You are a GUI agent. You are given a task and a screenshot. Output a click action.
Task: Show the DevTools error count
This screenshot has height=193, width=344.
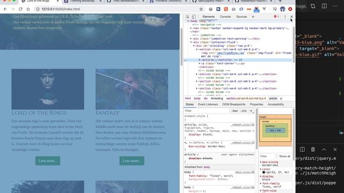pos(276,17)
